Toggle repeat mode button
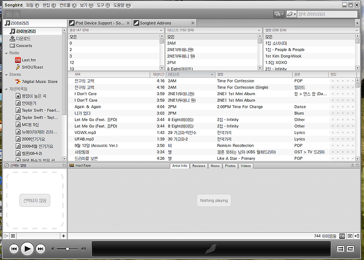The height and width of the screenshot is (260, 364). 350,249
